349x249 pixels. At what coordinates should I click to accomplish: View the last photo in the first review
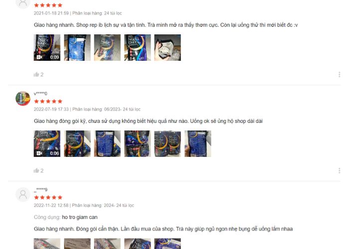click(x=168, y=48)
